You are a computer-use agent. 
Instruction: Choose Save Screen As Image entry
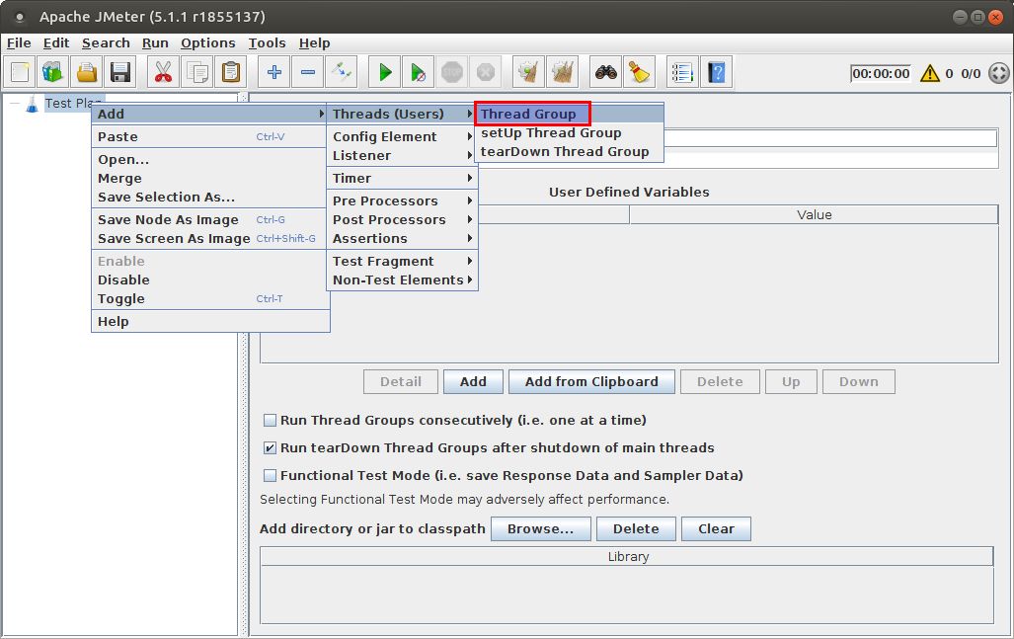pos(210,238)
